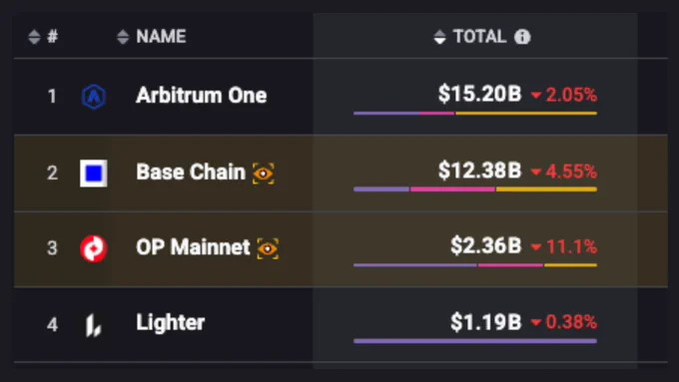Open the TOTAL column info icon
679x382 pixels.
(522, 37)
